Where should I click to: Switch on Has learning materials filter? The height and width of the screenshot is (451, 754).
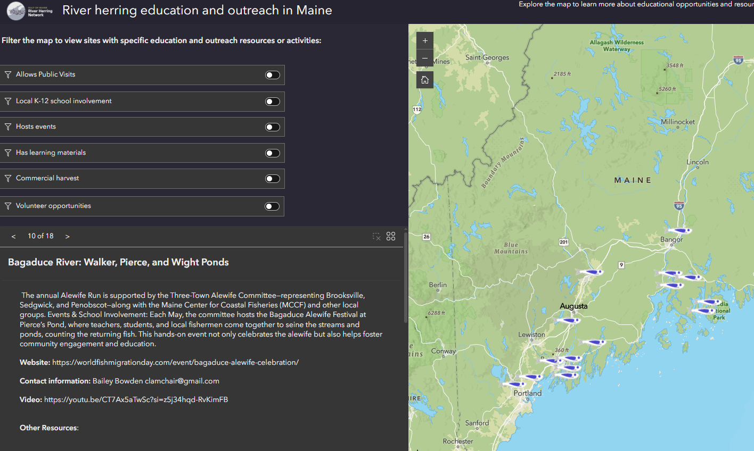[x=273, y=153]
